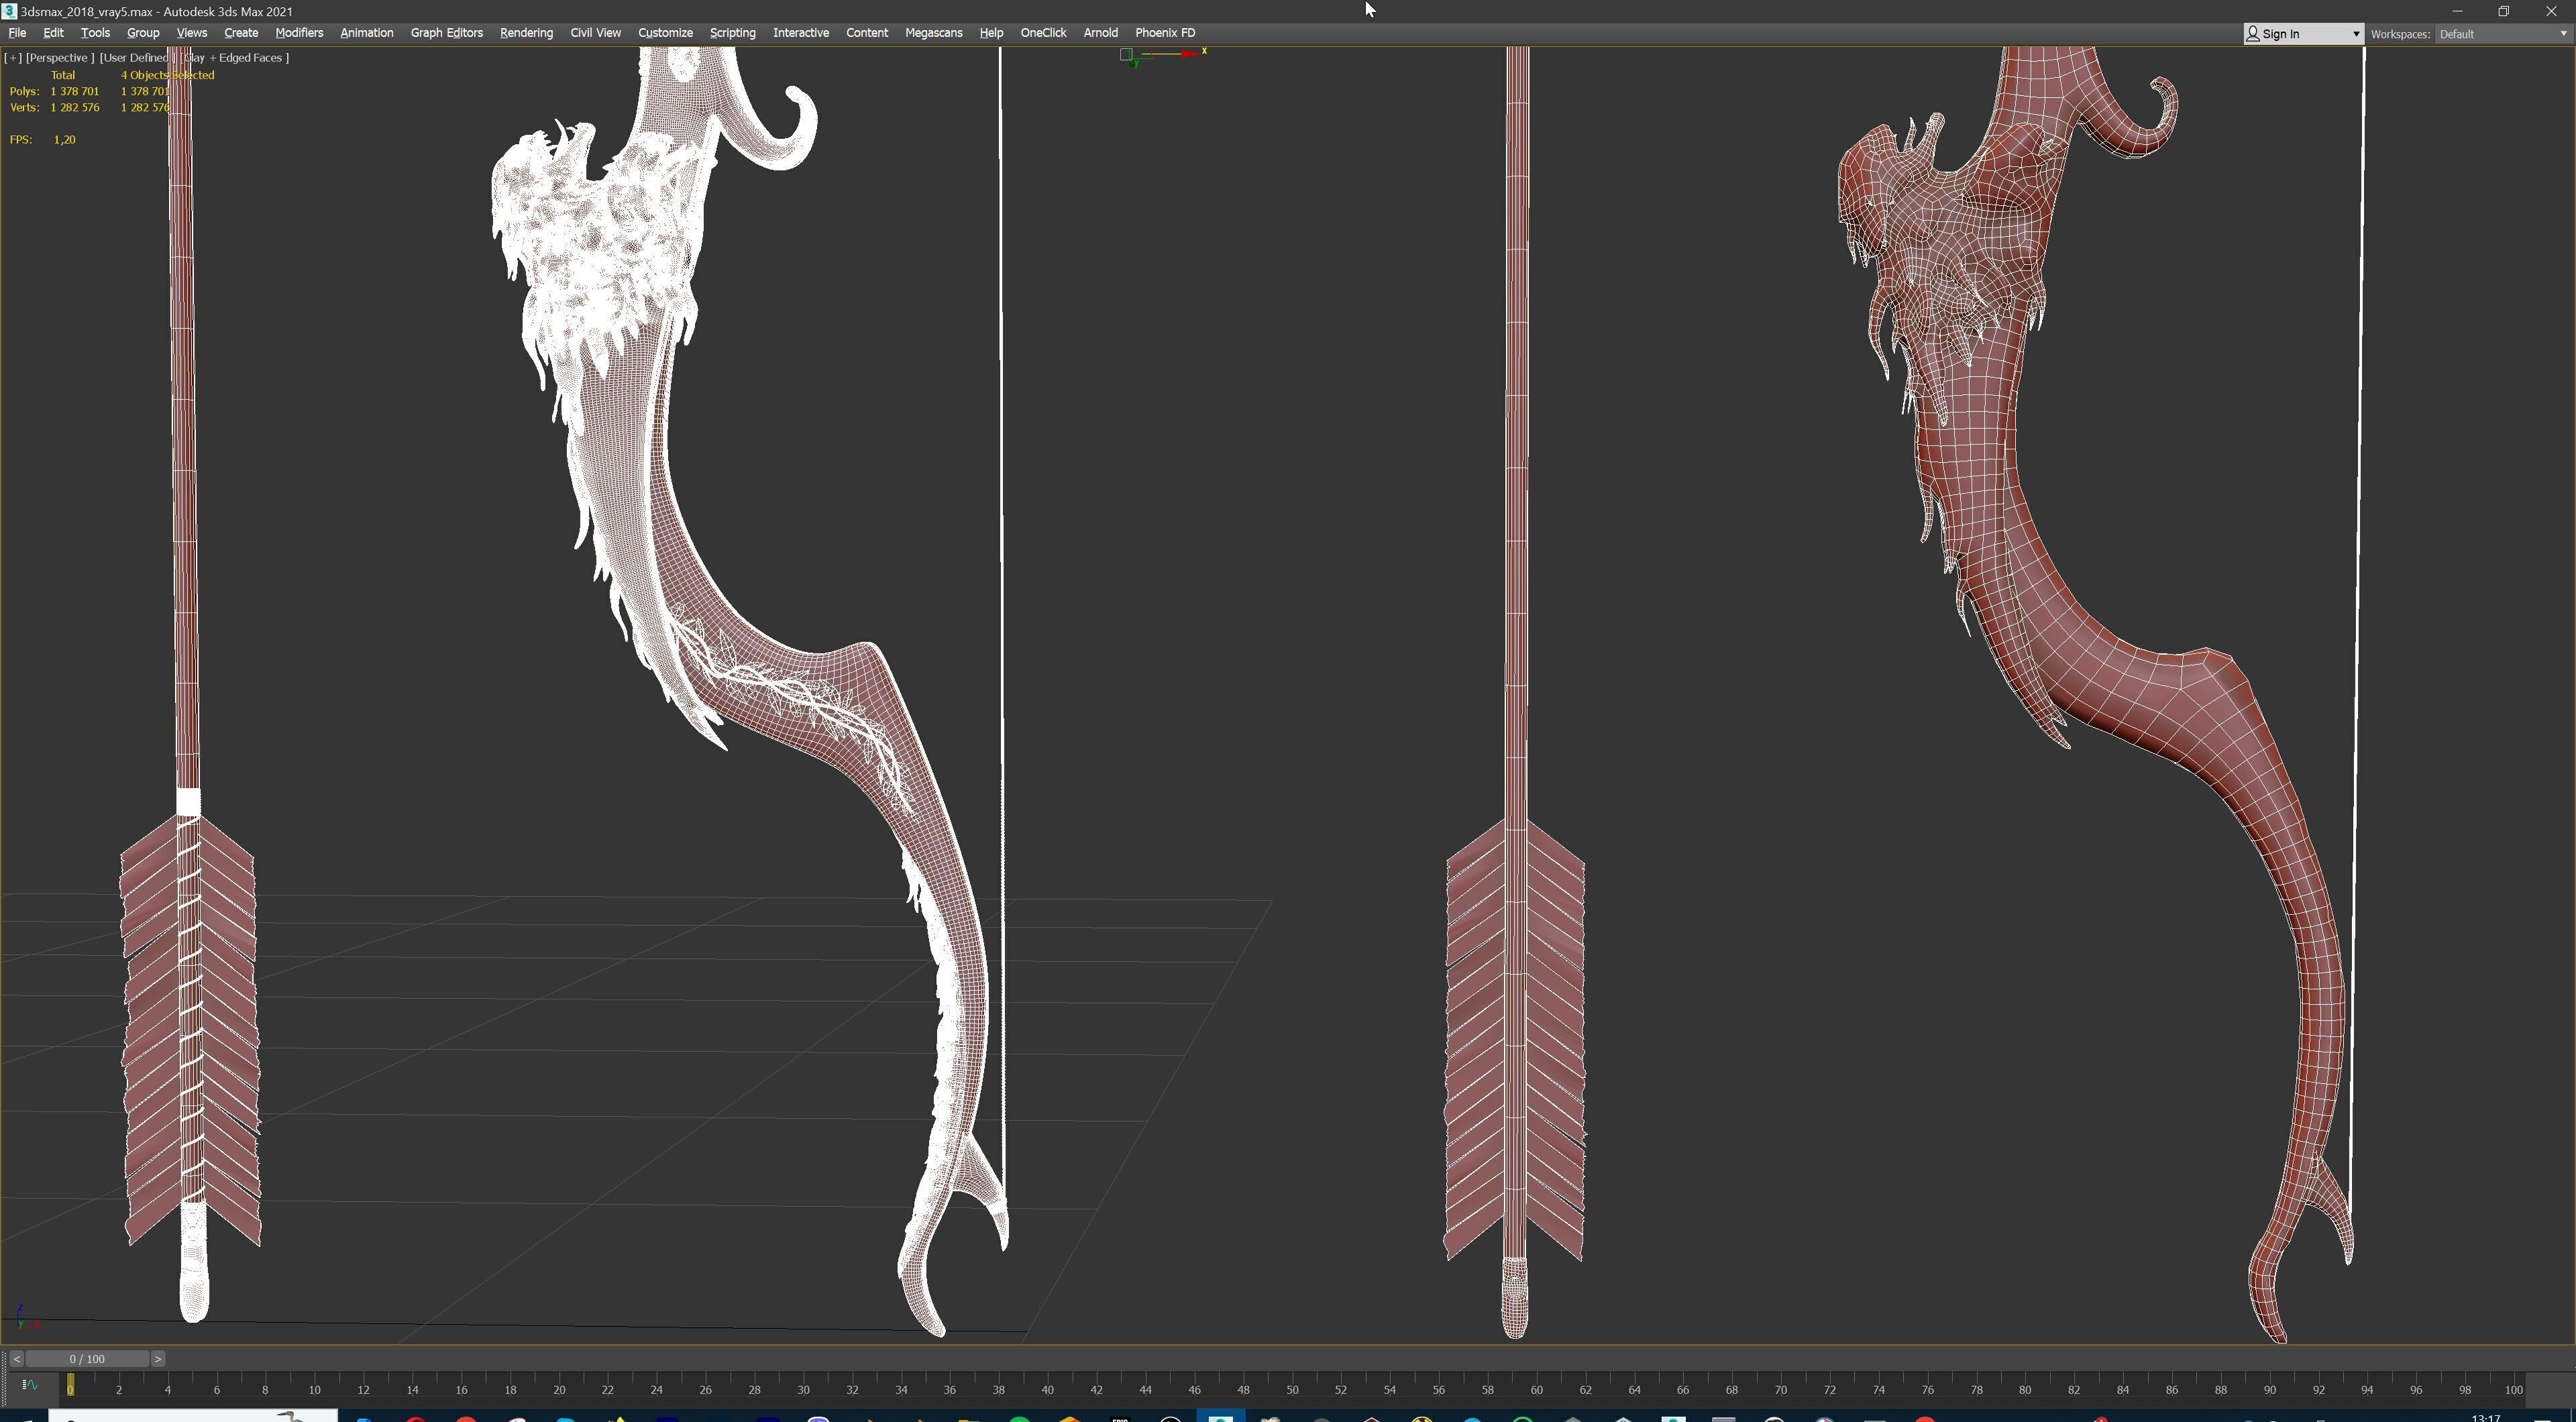Open the Modifiers menu
Image resolution: width=2576 pixels, height=1422 pixels.
[299, 33]
